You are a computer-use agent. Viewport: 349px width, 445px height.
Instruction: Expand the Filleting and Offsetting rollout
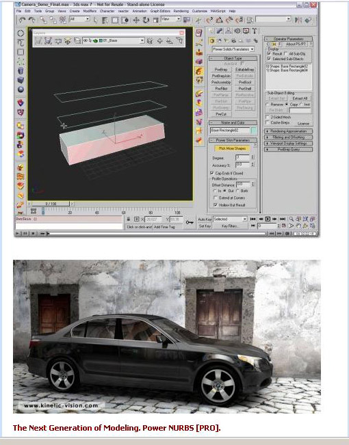click(289, 137)
